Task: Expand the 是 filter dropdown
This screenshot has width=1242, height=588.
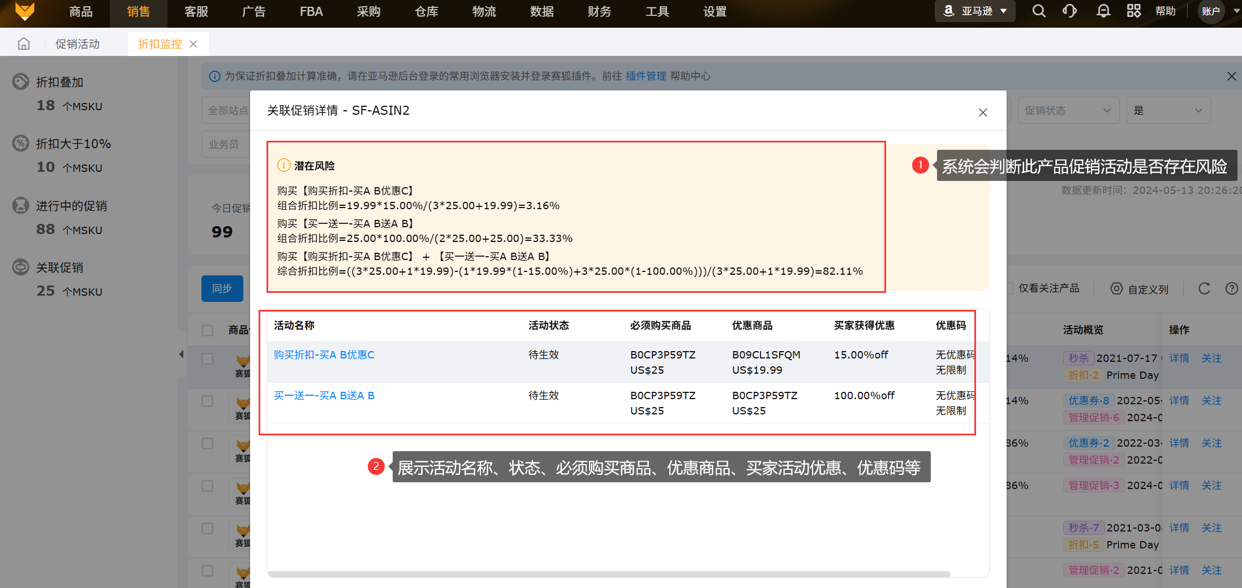Action: coord(1169,110)
